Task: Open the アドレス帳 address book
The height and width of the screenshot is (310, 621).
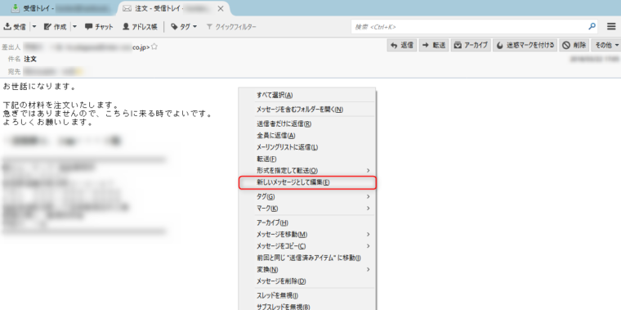Action: click(140, 27)
